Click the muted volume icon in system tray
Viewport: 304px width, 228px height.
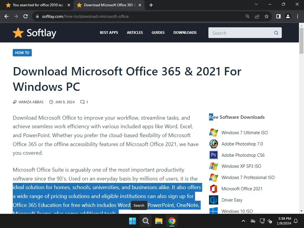point(270,221)
